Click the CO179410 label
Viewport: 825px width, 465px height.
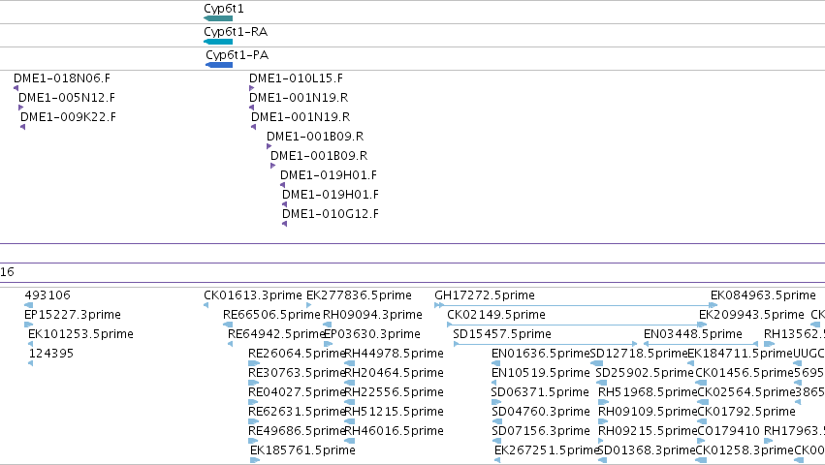pyautogui.click(x=728, y=432)
